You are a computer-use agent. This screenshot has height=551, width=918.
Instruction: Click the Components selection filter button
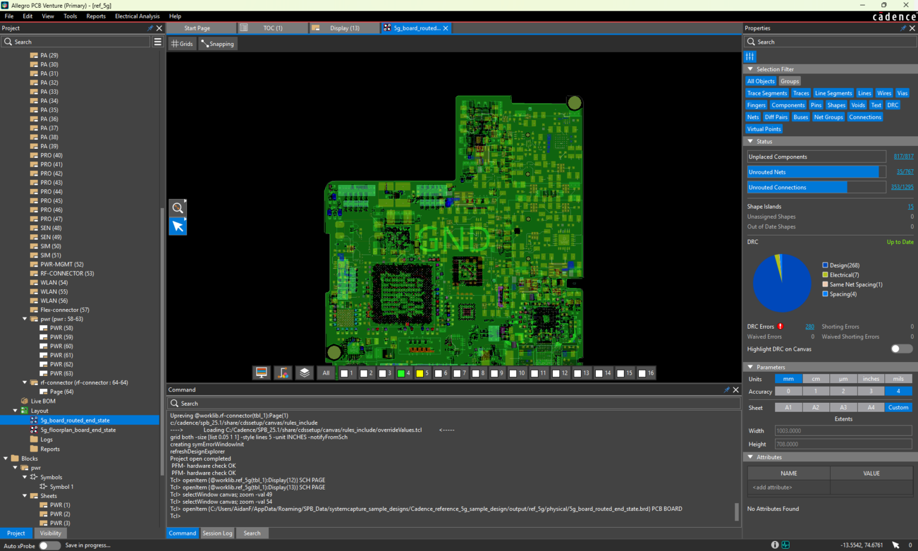788,105
